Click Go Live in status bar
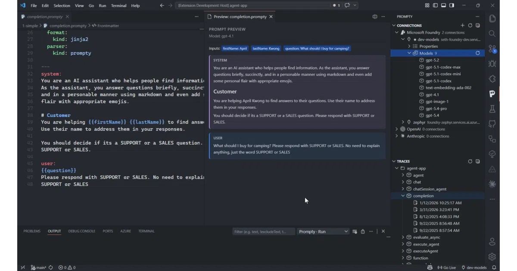517x271 pixels. click(446, 268)
